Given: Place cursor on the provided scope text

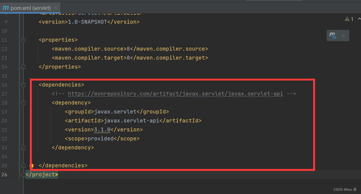Looking at the screenshot, I should coord(100,138).
